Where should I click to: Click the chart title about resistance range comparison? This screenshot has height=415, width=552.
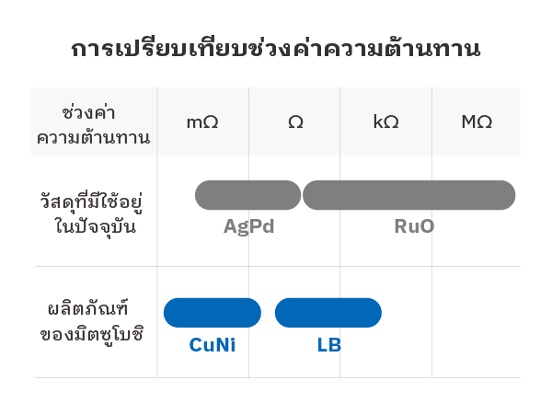pyautogui.click(x=276, y=49)
